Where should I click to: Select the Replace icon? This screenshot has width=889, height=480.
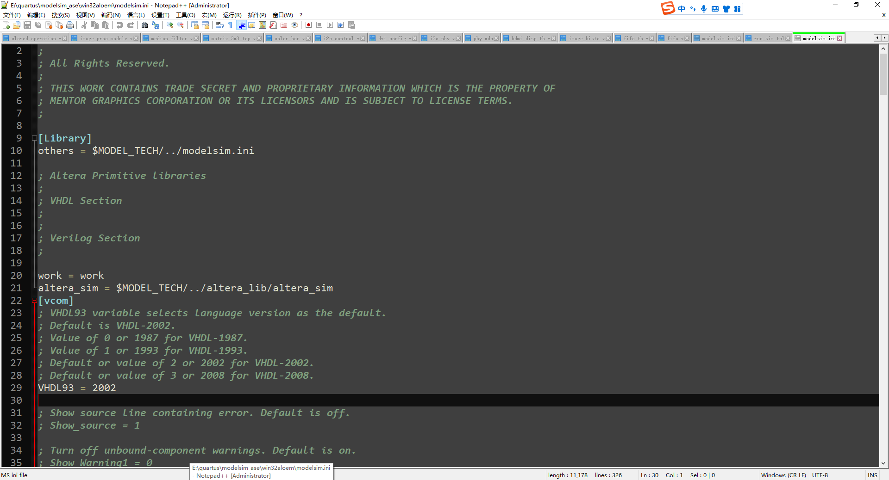coord(156,25)
